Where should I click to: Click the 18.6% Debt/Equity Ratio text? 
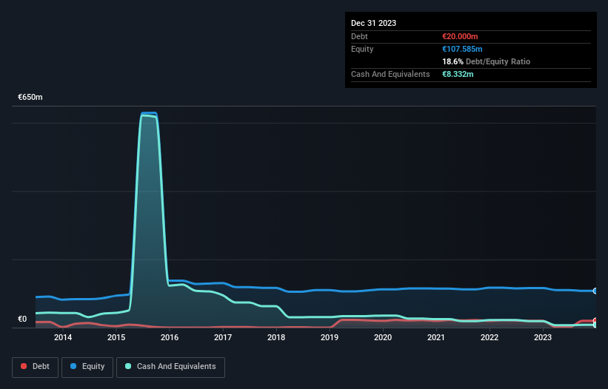click(487, 61)
